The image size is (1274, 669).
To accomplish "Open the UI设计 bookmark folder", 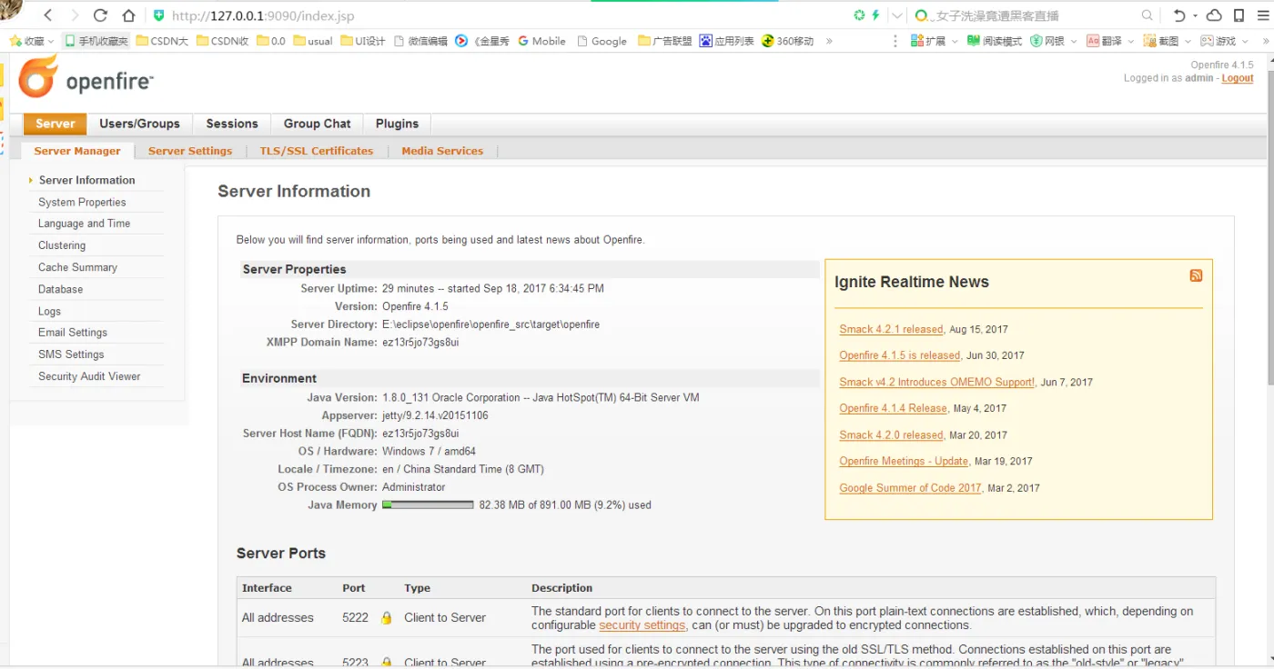I will (363, 41).
